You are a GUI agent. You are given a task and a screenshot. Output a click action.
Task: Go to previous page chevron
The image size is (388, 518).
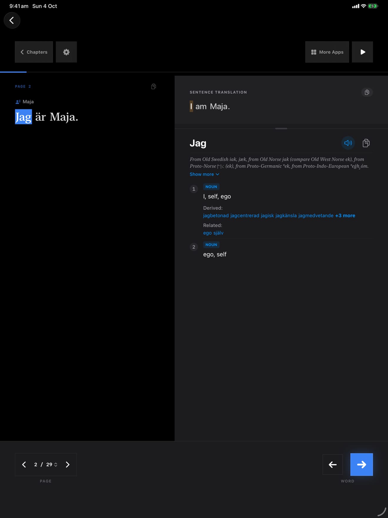(24, 464)
